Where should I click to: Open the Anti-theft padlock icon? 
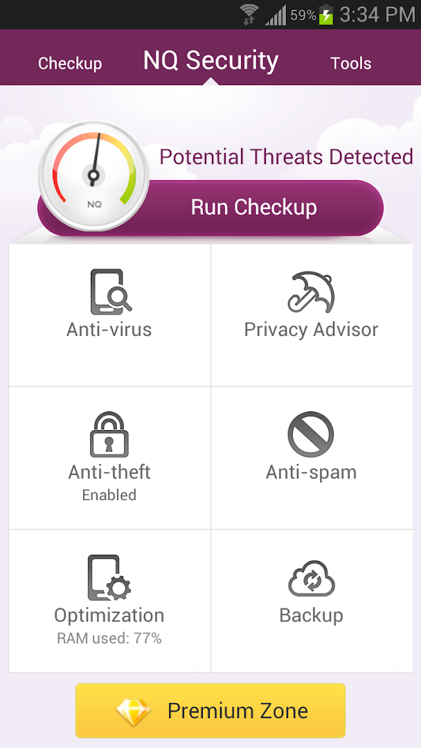tap(109, 434)
